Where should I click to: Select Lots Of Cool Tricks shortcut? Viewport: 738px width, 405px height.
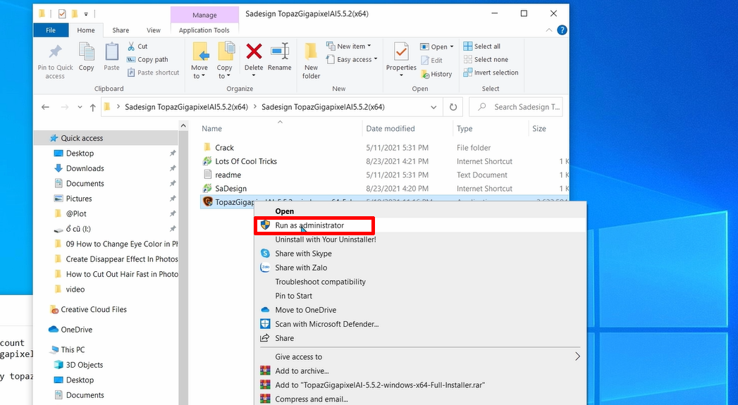coord(246,161)
